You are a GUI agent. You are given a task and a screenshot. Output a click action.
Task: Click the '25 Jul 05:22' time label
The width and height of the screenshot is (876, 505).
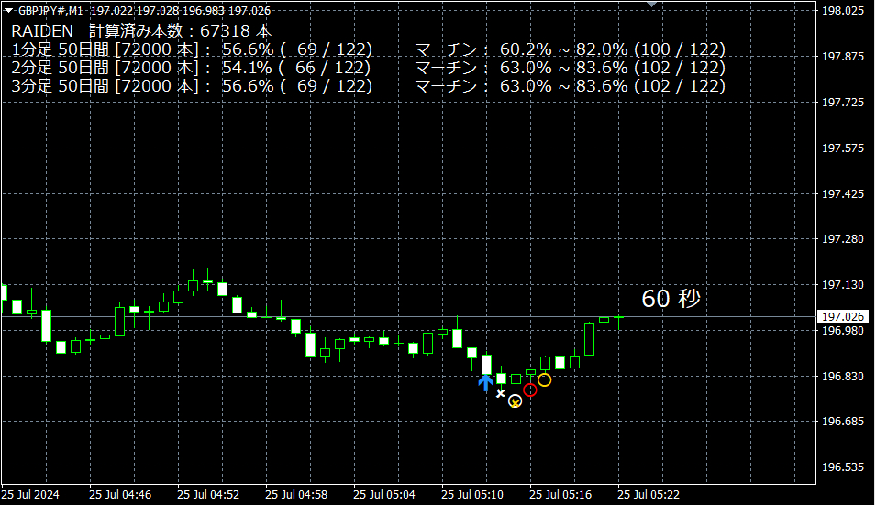click(649, 495)
